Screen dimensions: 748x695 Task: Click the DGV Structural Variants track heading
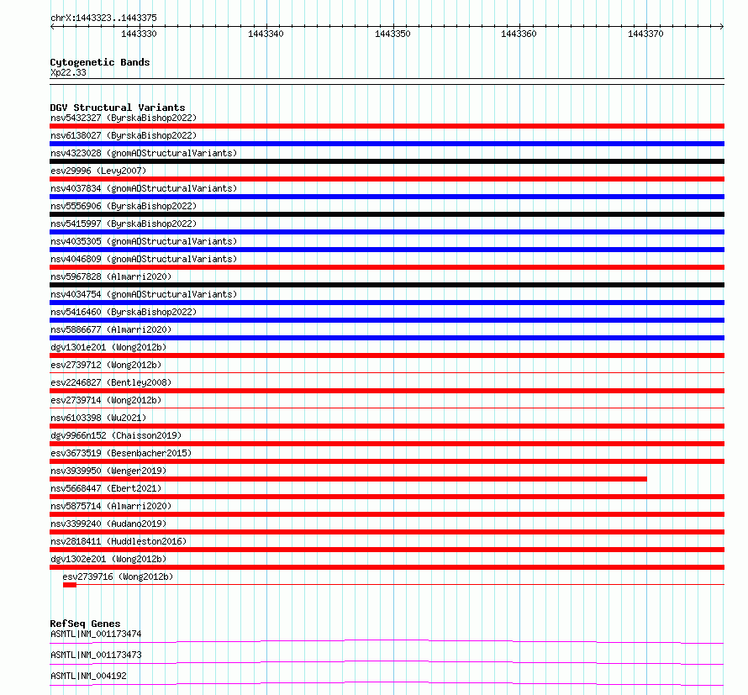(x=118, y=108)
